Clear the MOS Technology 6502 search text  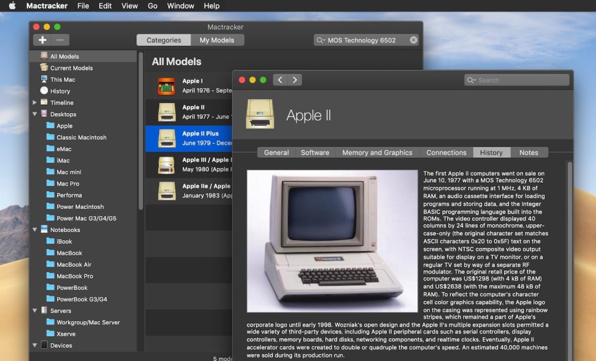(x=413, y=40)
